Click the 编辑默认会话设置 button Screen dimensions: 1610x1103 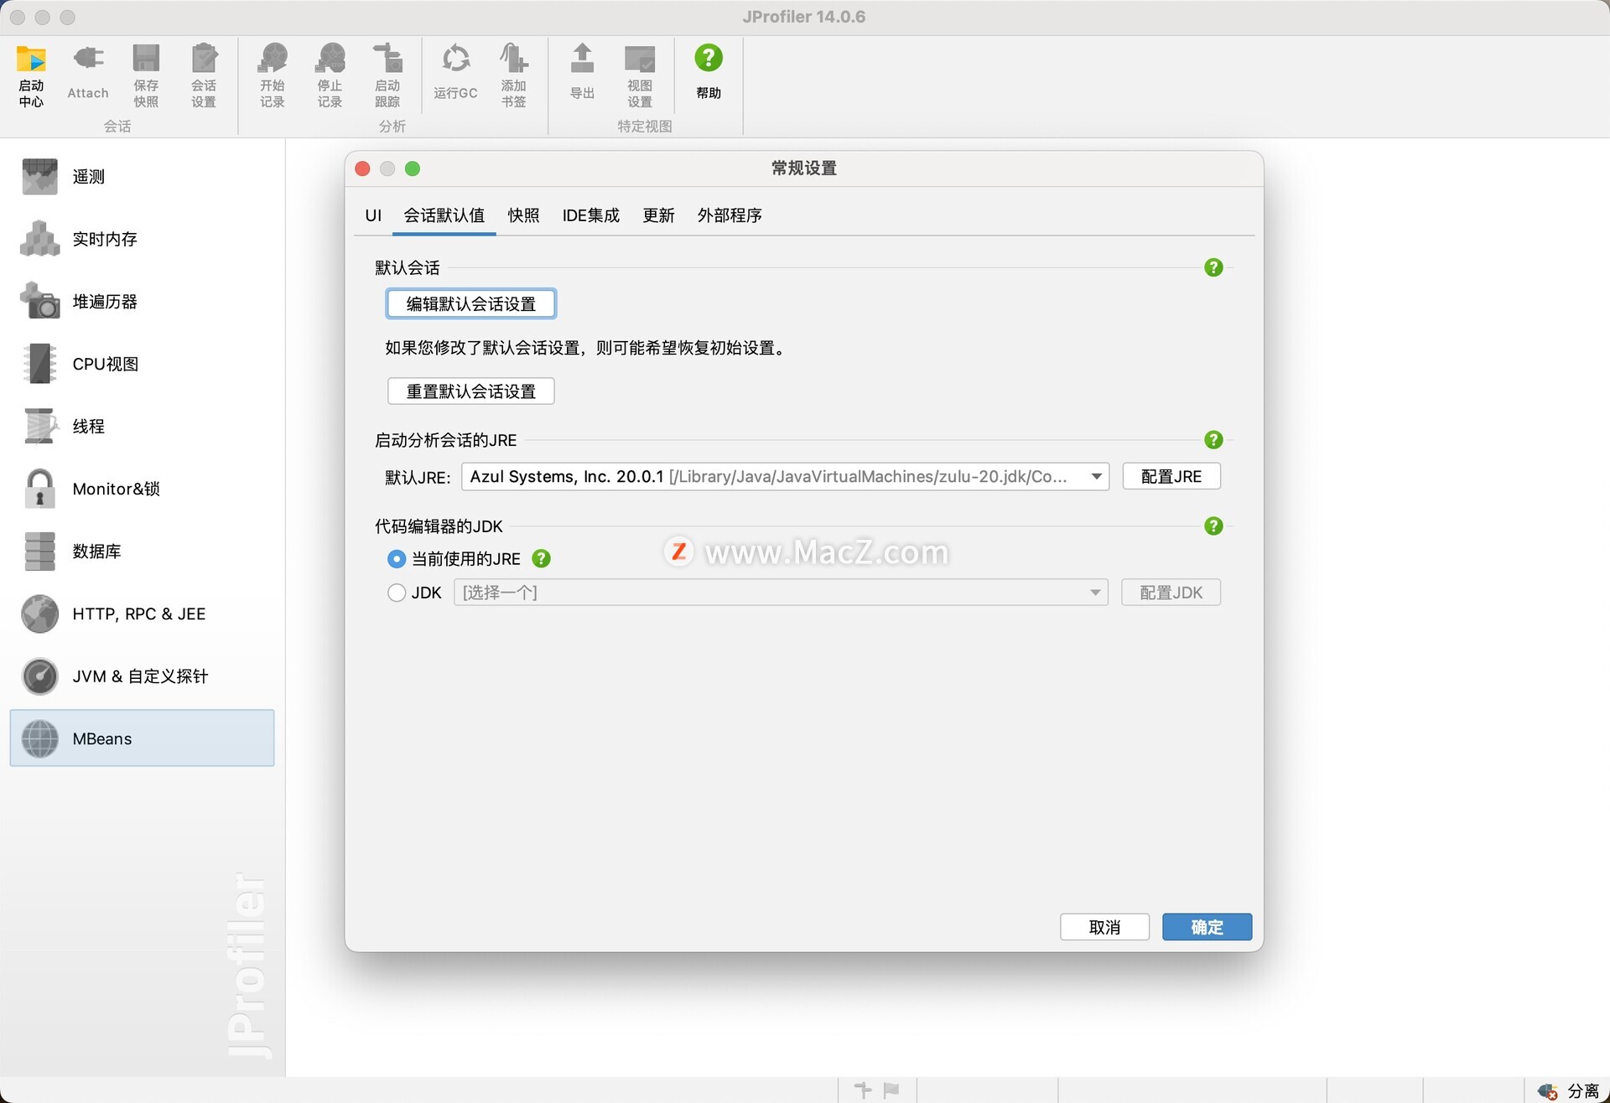[471, 304]
